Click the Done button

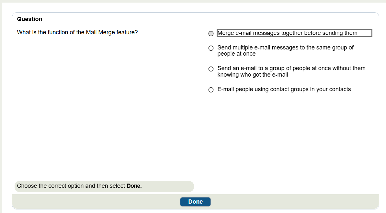(195, 202)
